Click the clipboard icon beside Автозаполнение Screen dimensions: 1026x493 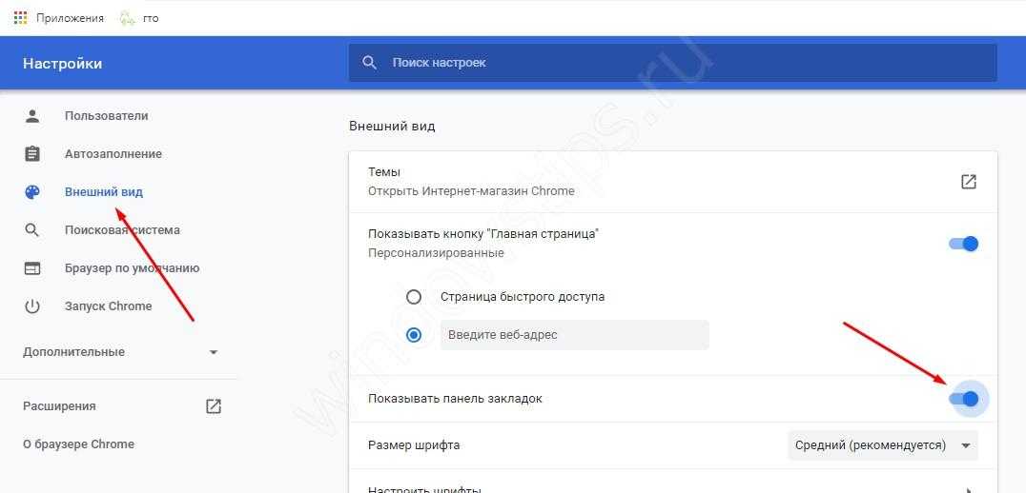coord(32,154)
